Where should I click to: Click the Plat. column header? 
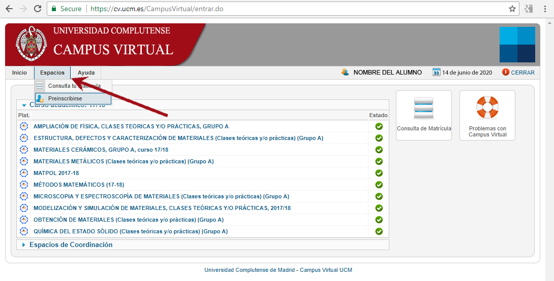(24, 115)
